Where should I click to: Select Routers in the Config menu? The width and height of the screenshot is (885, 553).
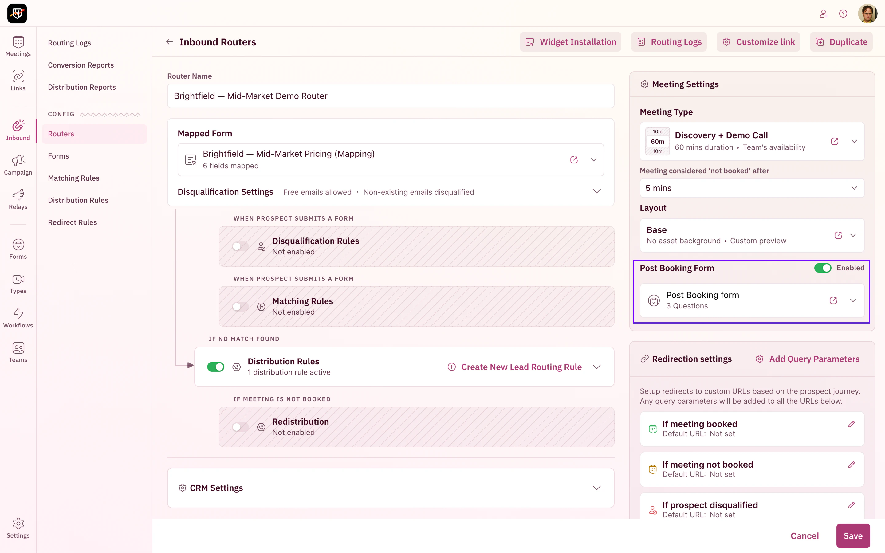pos(94,134)
